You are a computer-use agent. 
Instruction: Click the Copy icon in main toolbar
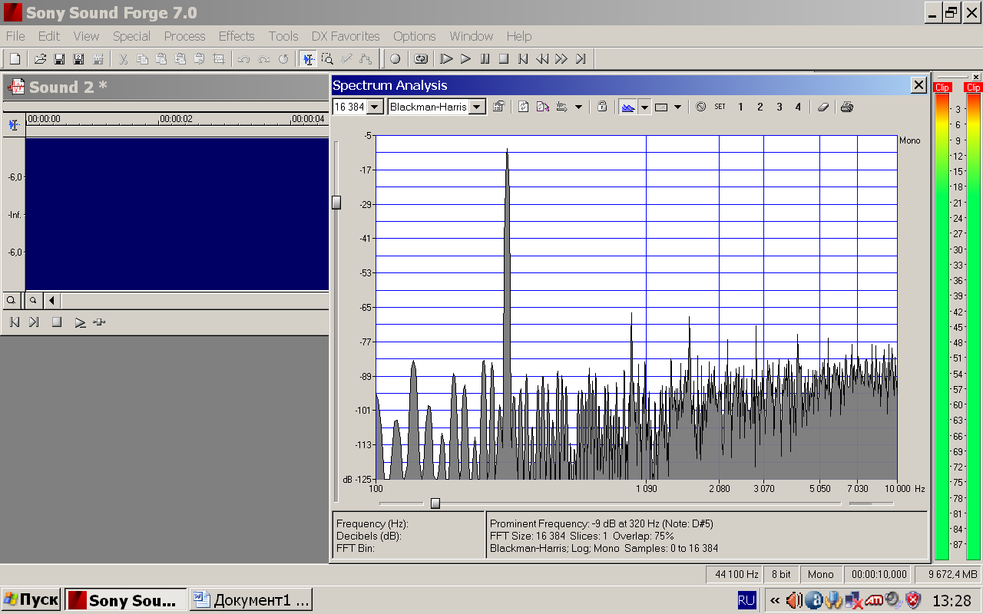click(142, 59)
